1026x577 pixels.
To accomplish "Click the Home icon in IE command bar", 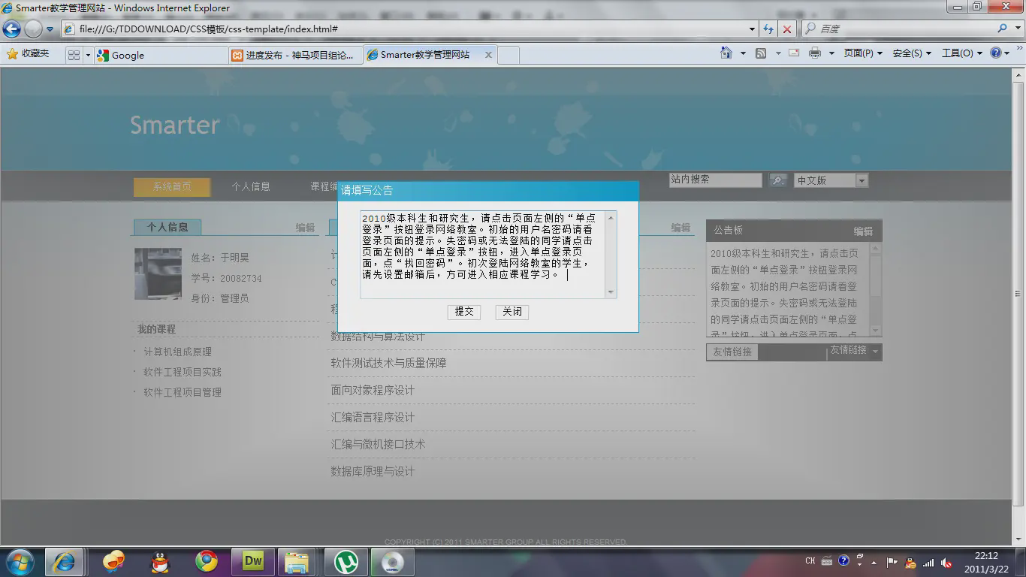I will (x=726, y=53).
